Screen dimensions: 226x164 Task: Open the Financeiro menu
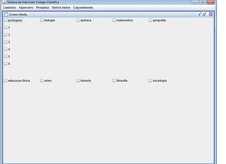(26, 8)
